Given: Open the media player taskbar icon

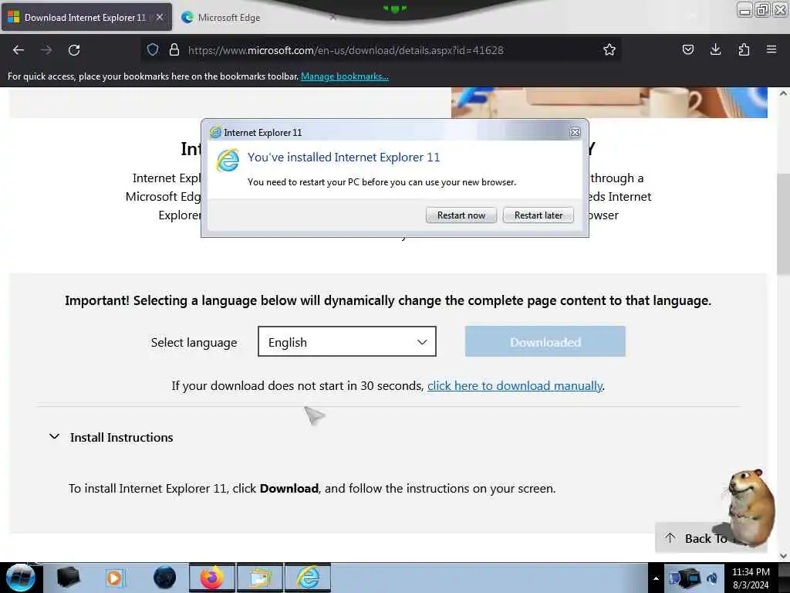Looking at the screenshot, I should pyautogui.click(x=114, y=578).
